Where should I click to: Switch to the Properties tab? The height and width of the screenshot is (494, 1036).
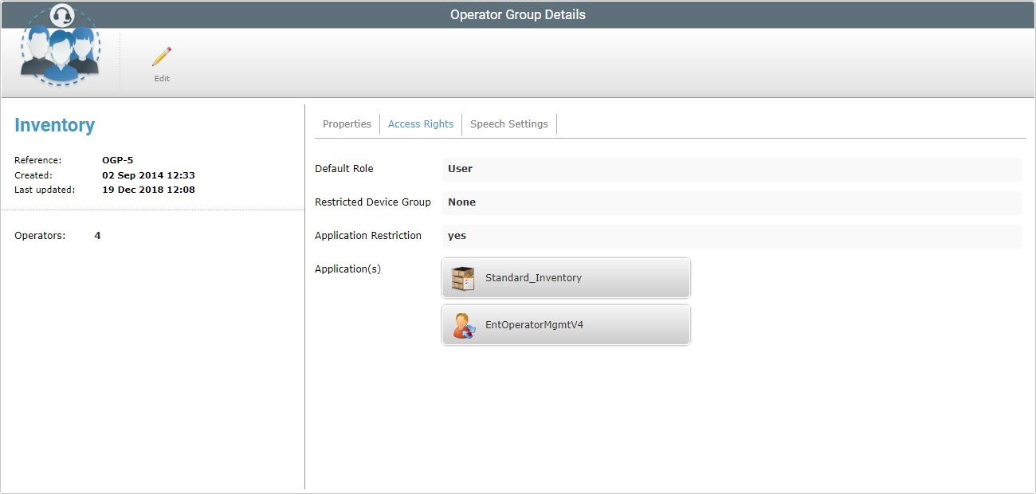347,123
